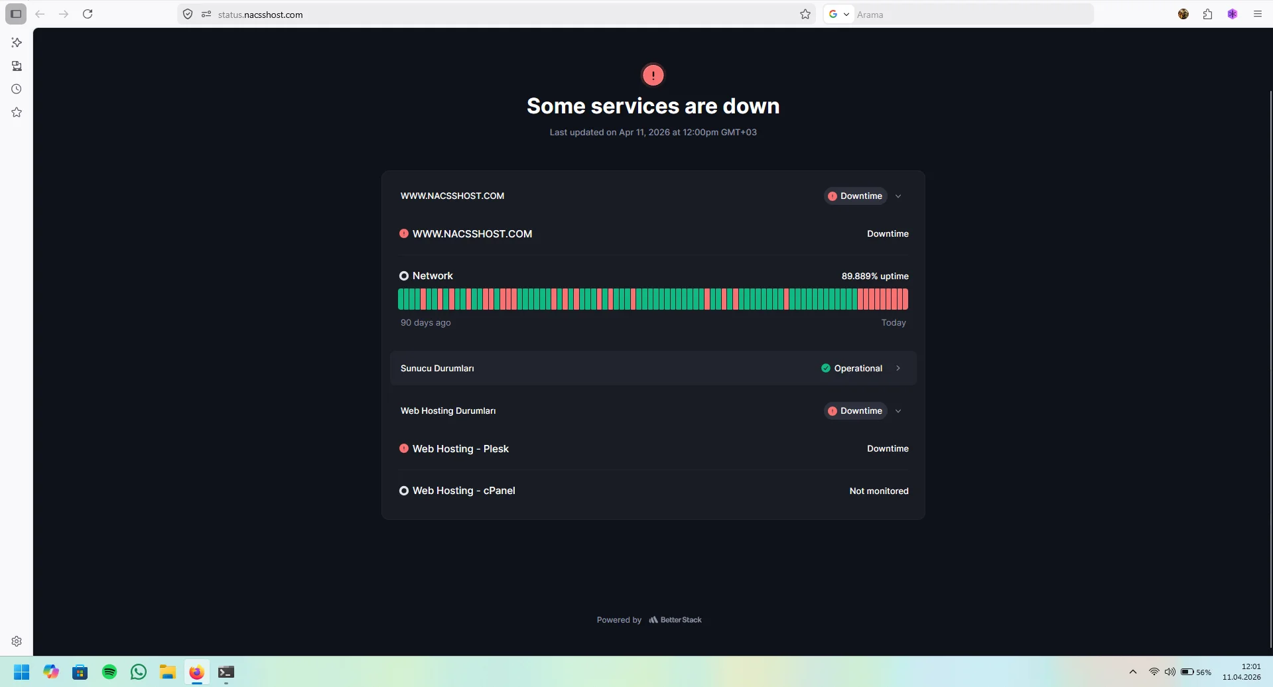Collapse Web Hosting Durumları section chevron
1273x687 pixels.
click(x=898, y=411)
